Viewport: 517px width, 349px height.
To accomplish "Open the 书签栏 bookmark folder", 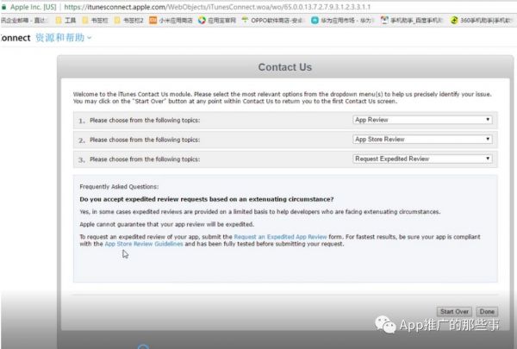I will (x=96, y=21).
